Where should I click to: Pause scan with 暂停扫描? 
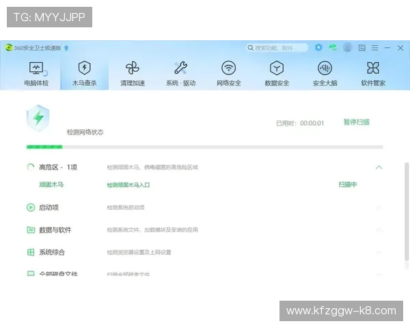(x=357, y=122)
